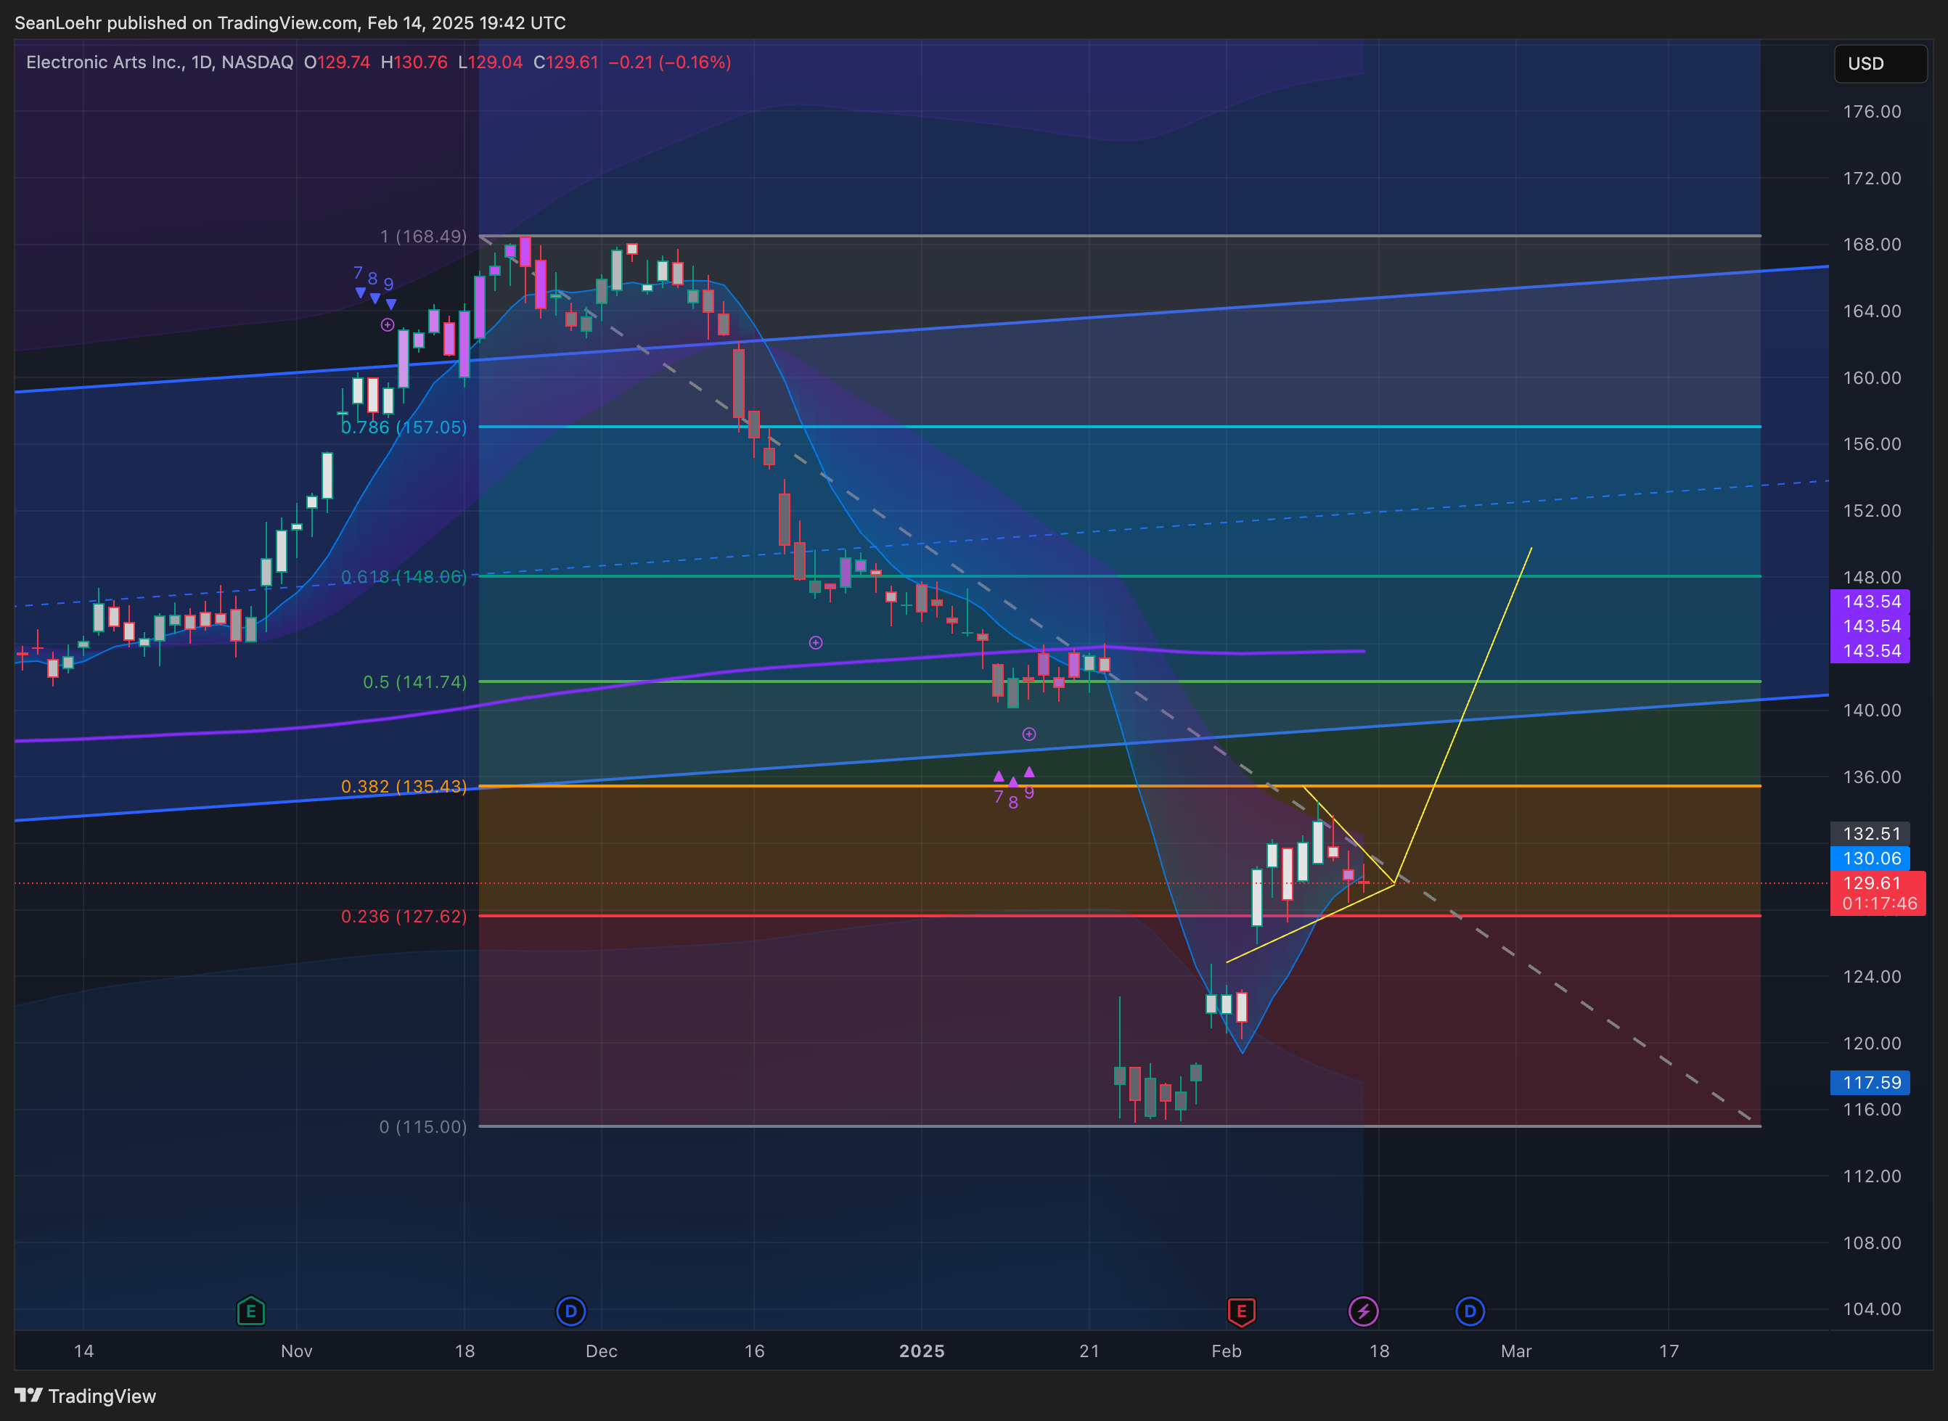The image size is (1948, 1421).
Task: Click the change value −0.21 (−0.16%)
Action: coord(670,62)
